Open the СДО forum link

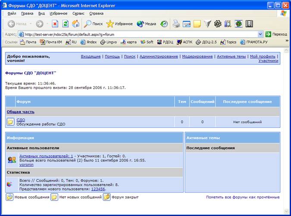click(x=21, y=120)
